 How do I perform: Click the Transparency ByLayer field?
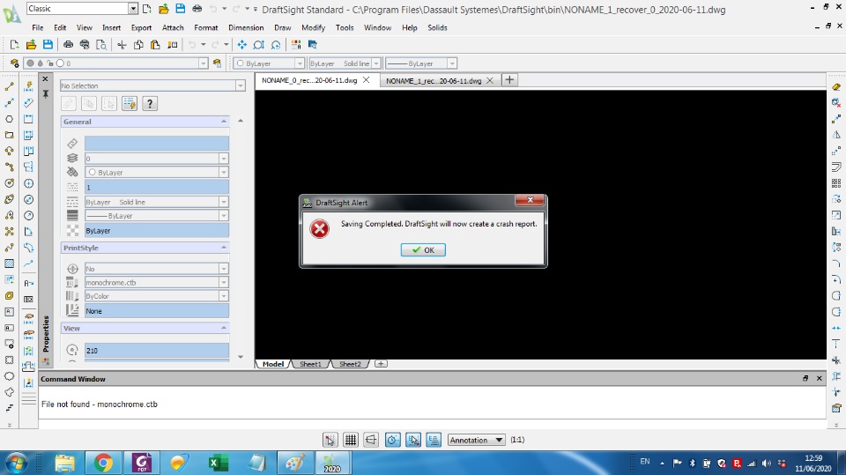coord(157,231)
